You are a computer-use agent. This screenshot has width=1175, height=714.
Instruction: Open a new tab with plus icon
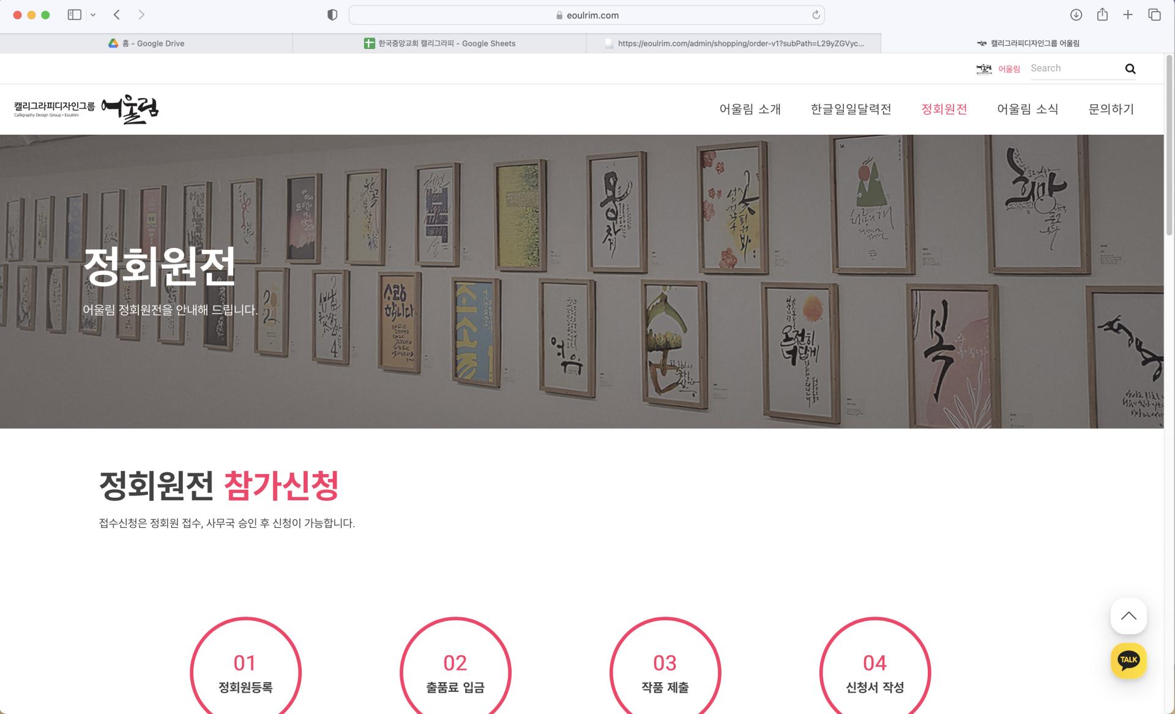[x=1128, y=15]
